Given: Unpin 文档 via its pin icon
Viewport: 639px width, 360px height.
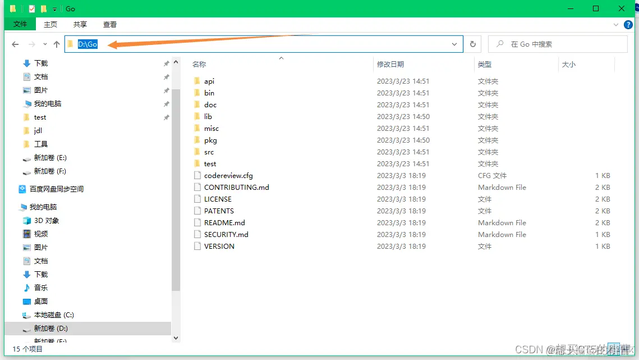Looking at the screenshot, I should pos(166,77).
